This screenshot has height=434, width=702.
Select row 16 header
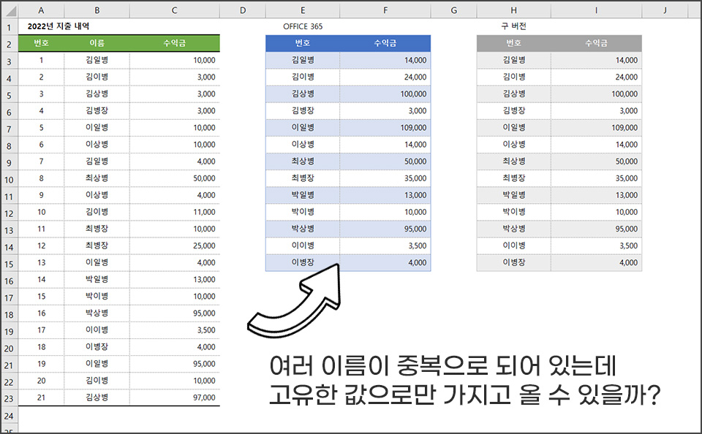click(10, 280)
